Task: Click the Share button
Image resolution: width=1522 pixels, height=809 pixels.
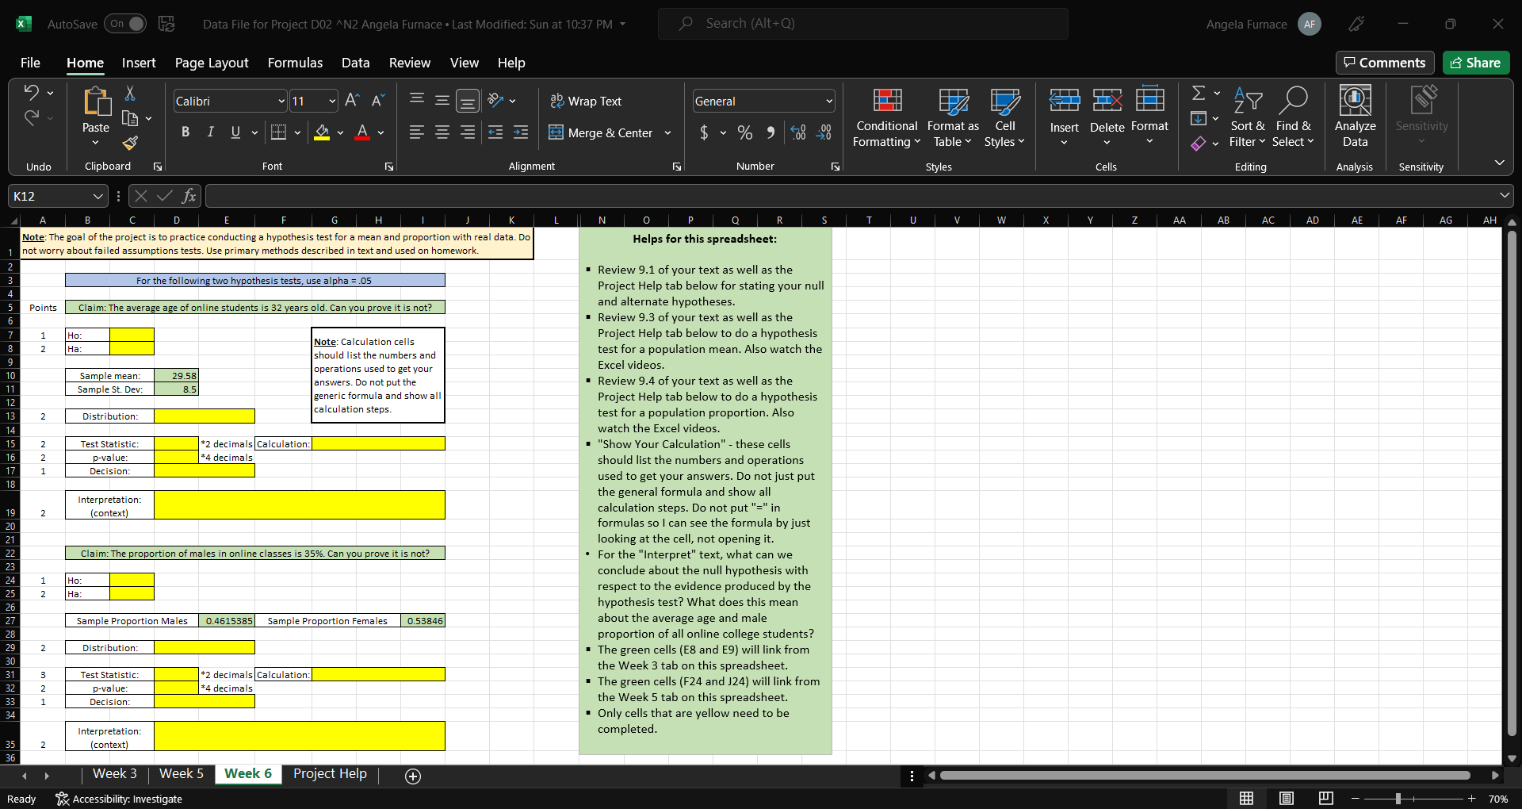Action: coord(1475,63)
